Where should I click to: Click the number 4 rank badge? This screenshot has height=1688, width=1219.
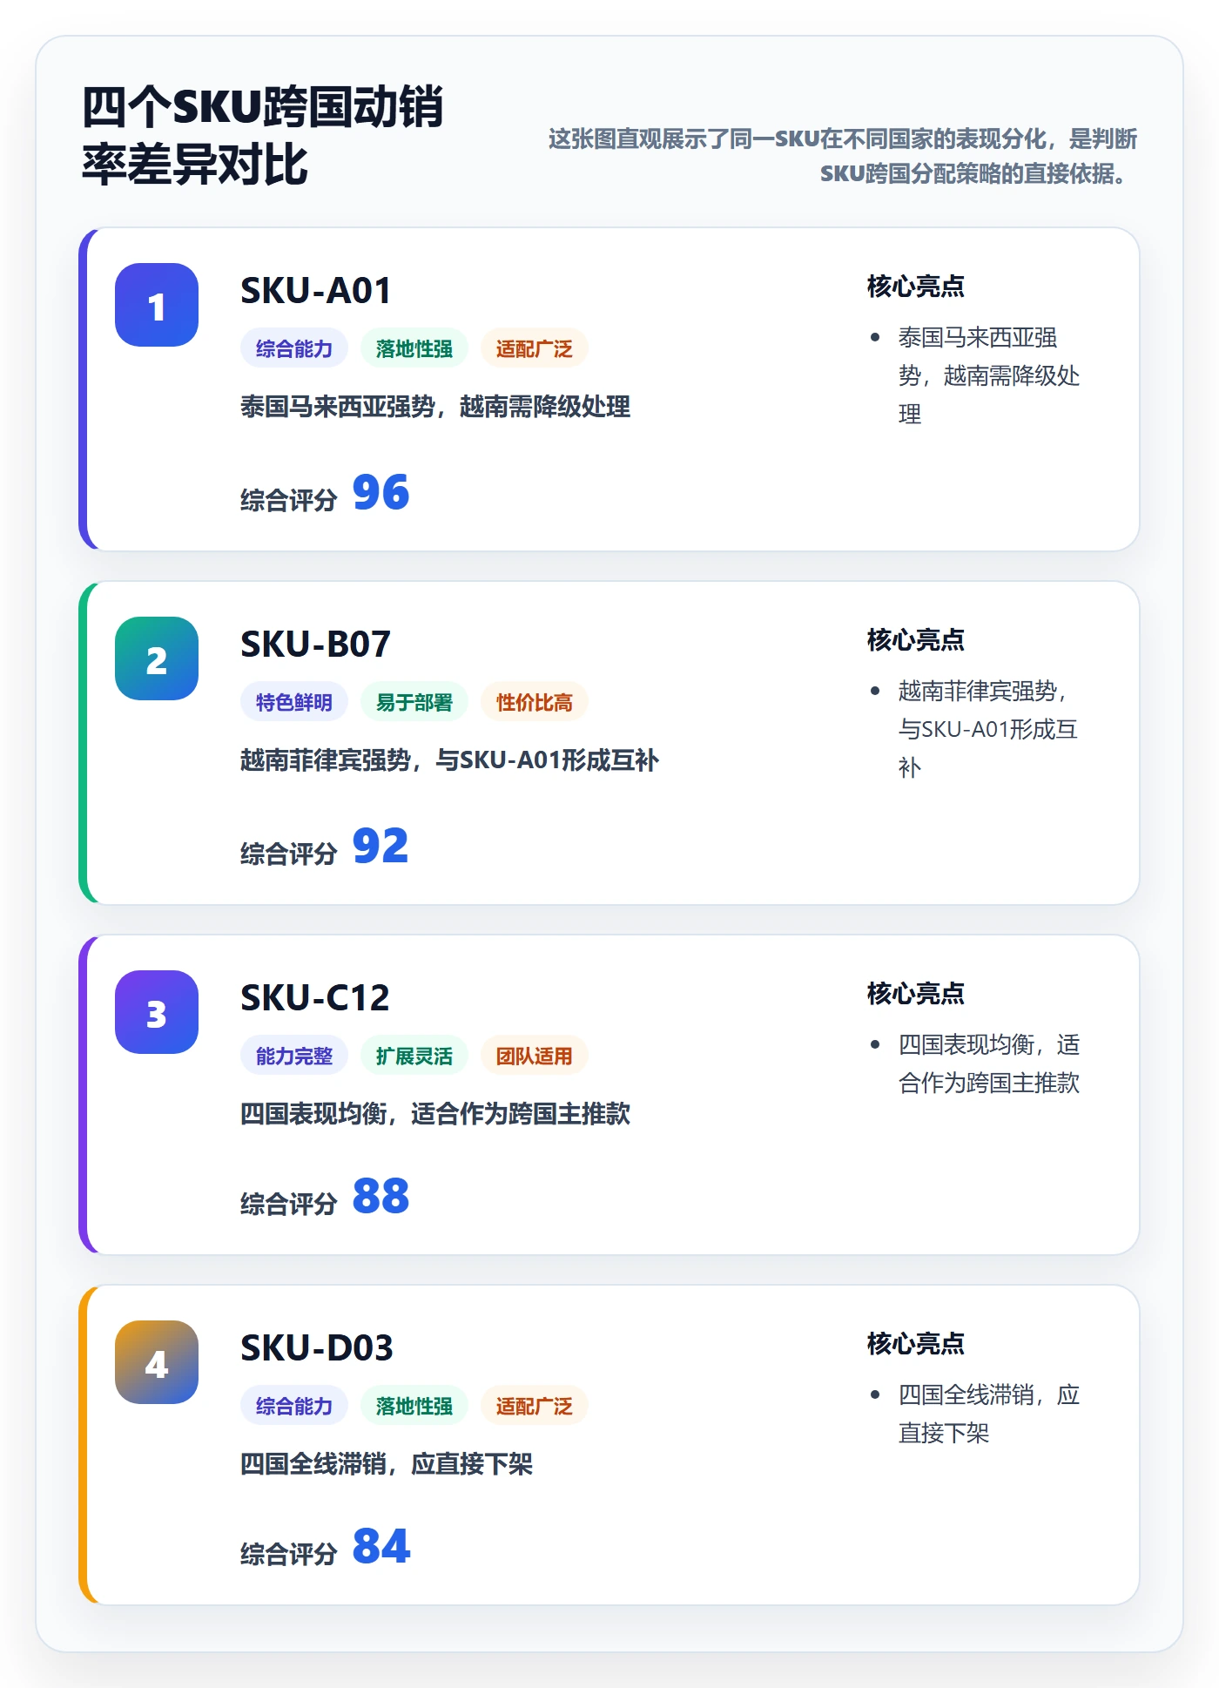tap(157, 1362)
